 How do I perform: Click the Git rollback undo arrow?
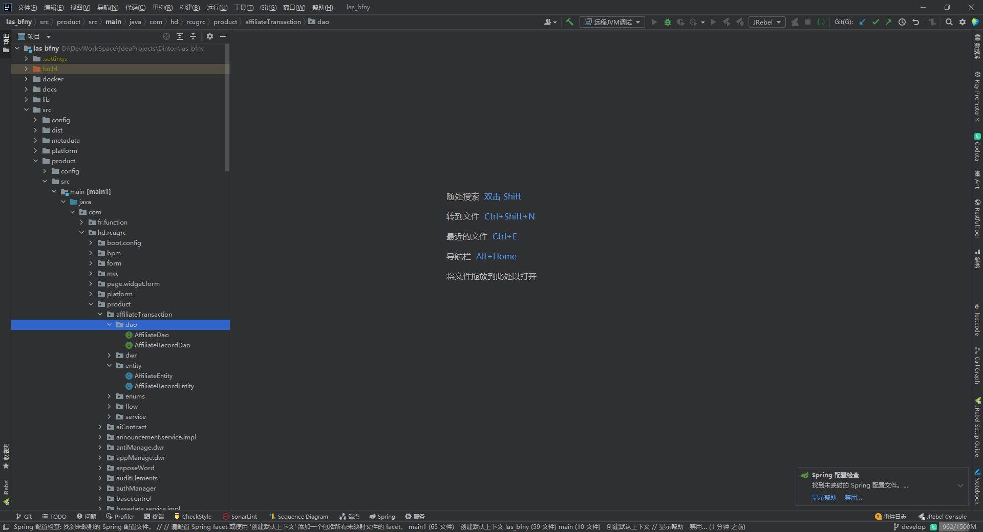click(x=915, y=22)
